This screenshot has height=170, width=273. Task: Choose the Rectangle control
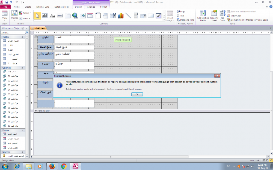(151, 16)
